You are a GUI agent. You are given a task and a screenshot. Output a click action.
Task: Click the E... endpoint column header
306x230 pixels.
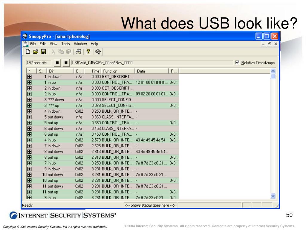79,71
